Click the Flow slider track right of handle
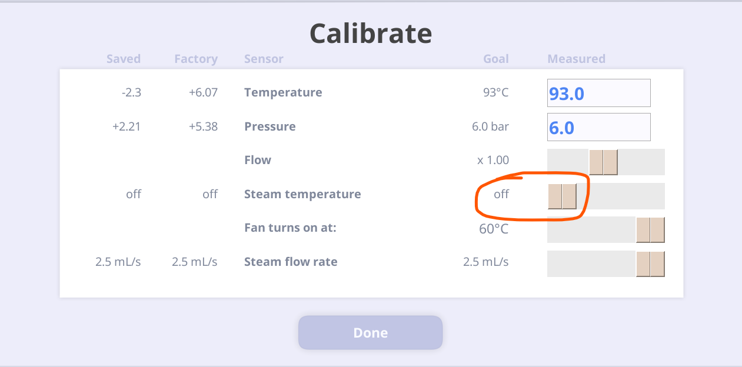 point(641,162)
